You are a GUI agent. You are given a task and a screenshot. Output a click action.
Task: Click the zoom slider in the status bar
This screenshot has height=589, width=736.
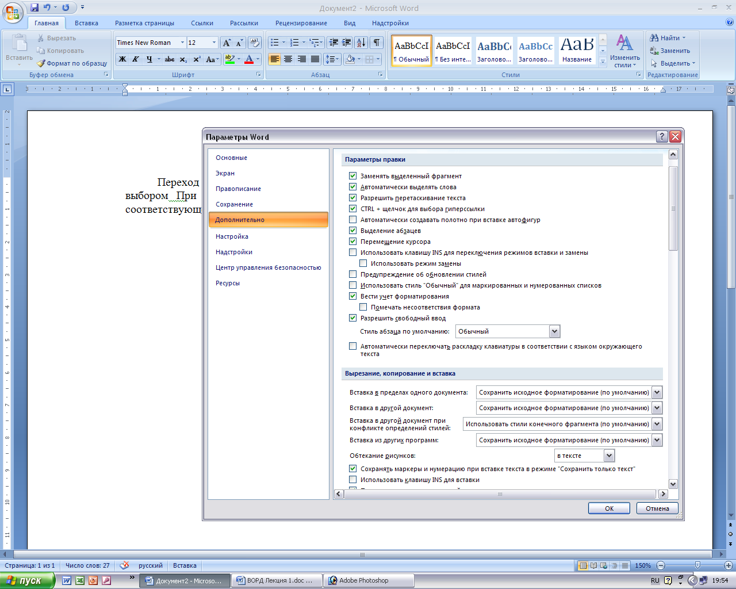coord(697,565)
